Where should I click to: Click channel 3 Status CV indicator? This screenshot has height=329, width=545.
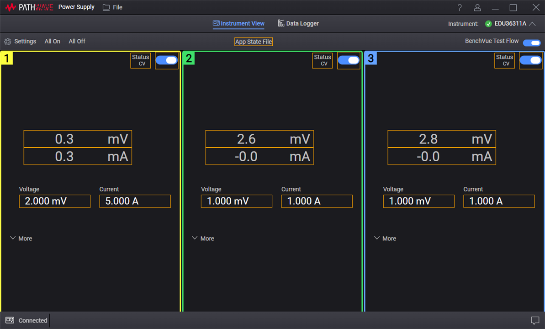pyautogui.click(x=504, y=60)
